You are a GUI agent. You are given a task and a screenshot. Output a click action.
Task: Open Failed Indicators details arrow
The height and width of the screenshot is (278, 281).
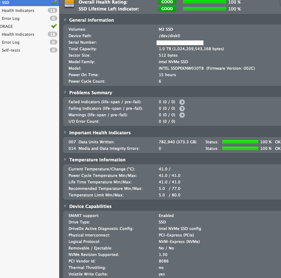(182, 102)
